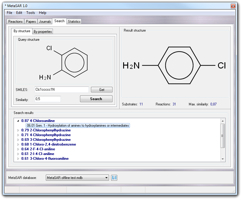Open the File menu
This screenshot has height=199, width=241.
[9, 13]
